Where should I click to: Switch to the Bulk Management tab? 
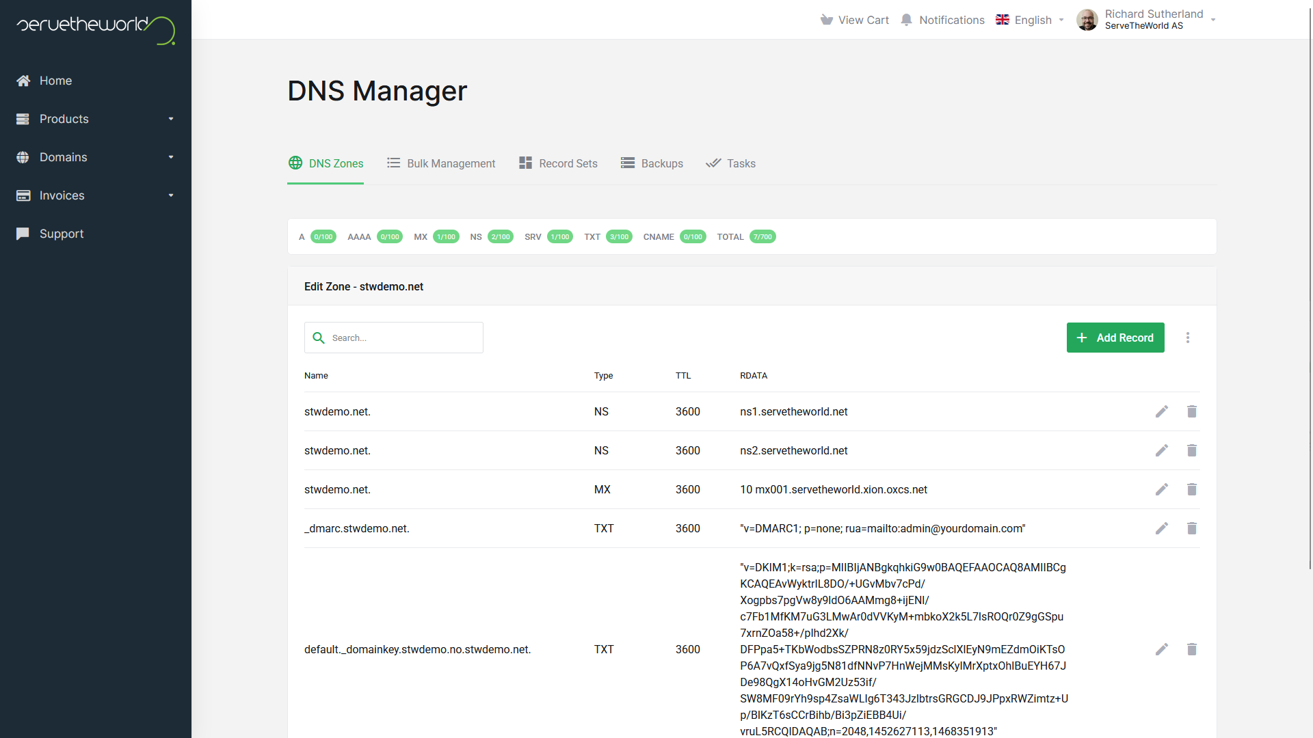click(441, 163)
